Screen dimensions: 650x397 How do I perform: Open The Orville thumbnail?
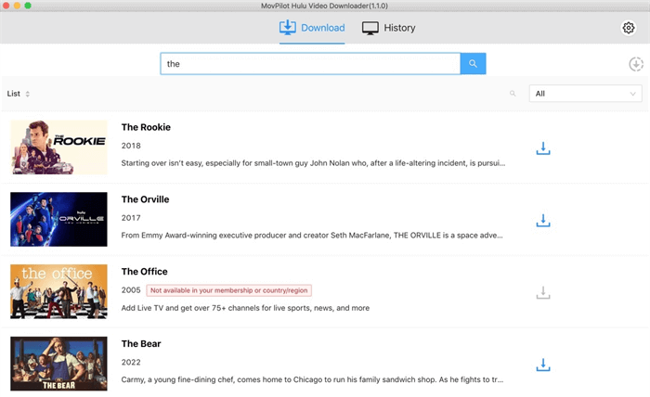(58, 220)
